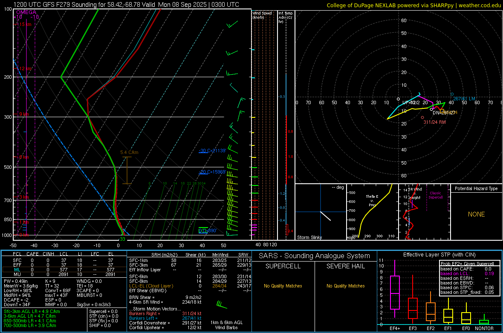This screenshot has height=333, width=503.
Task: Click the Storm Slinky label
Action: pyautogui.click(x=309, y=237)
